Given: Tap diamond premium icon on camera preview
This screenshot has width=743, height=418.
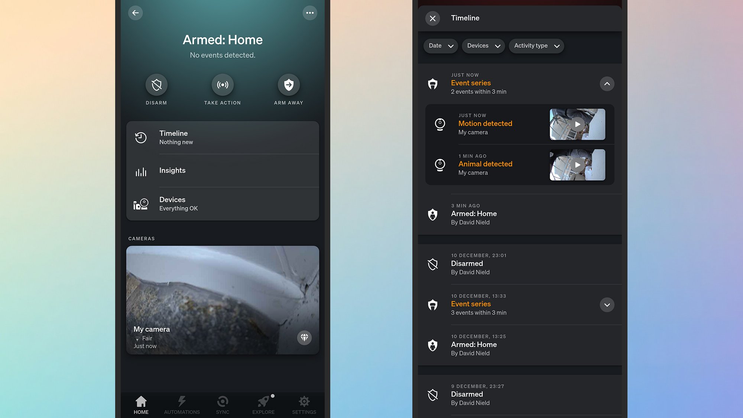Looking at the screenshot, I should tap(304, 337).
